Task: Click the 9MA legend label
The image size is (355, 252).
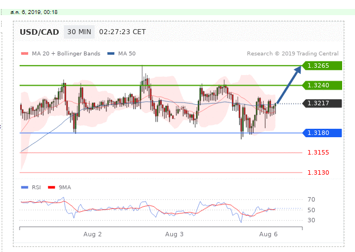Action: coord(65,187)
